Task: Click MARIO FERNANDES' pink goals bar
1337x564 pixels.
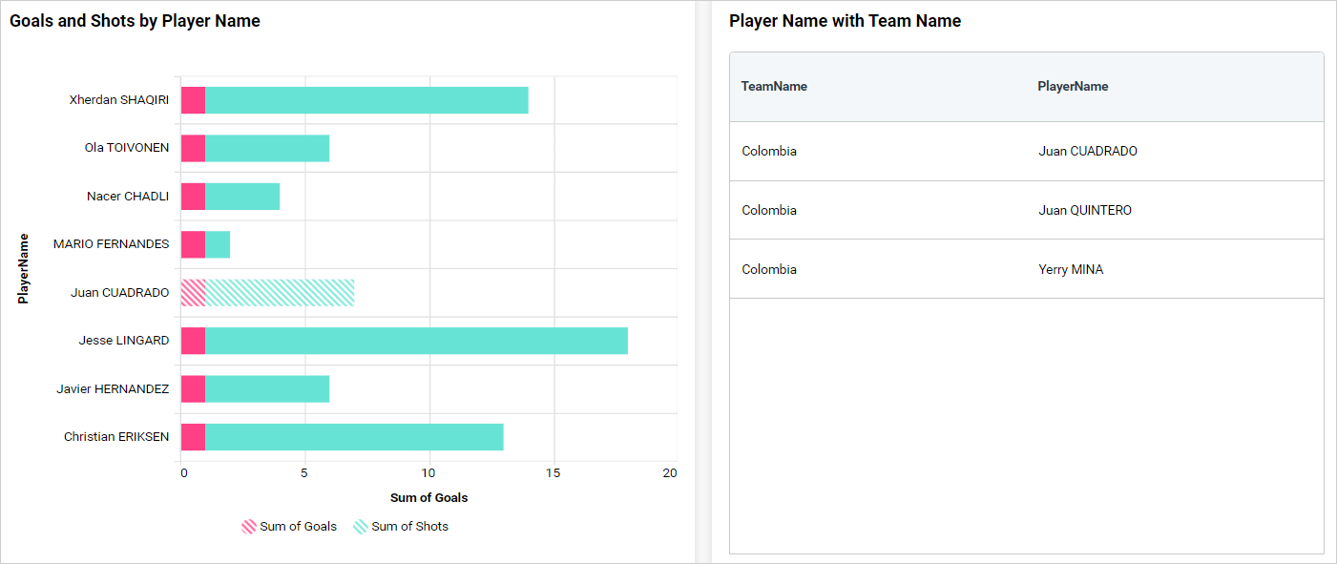Action: coord(193,244)
